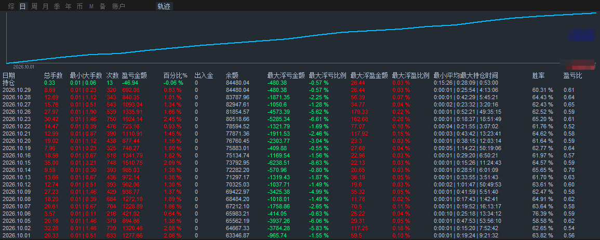Click the -46.94 profit value in 持仓 row
Viewport: 600px width, 240px height.
pyautogui.click(x=130, y=83)
